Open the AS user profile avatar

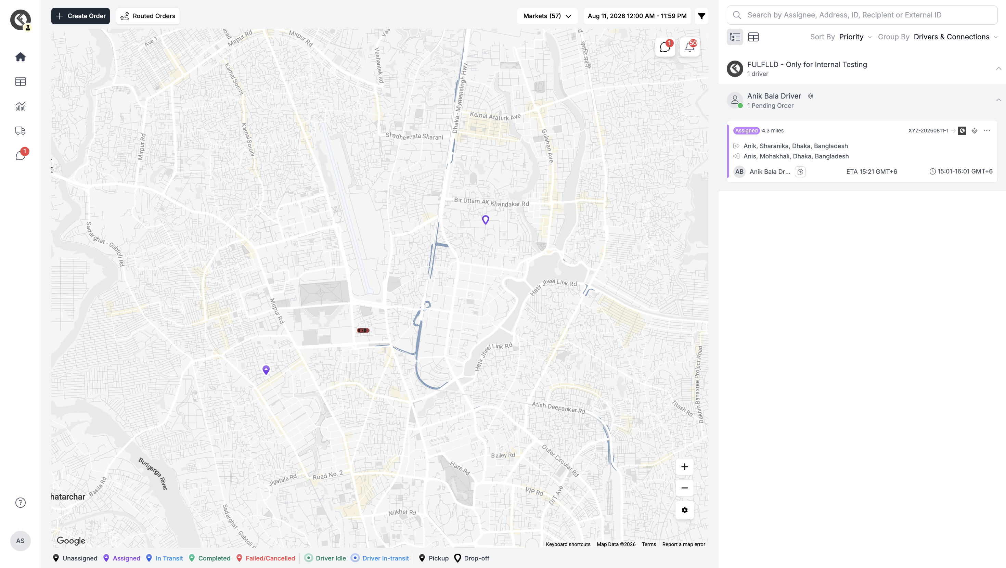[x=20, y=541]
